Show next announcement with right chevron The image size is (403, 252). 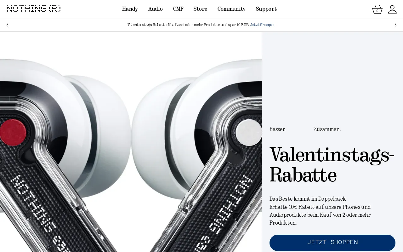(x=395, y=25)
